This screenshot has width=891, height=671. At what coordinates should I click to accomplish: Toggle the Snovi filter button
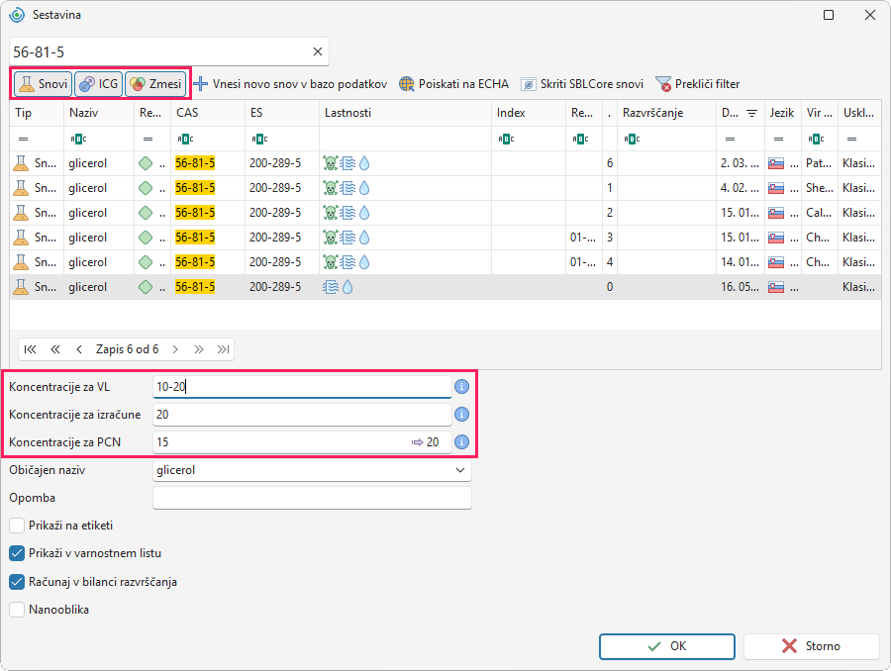click(44, 84)
